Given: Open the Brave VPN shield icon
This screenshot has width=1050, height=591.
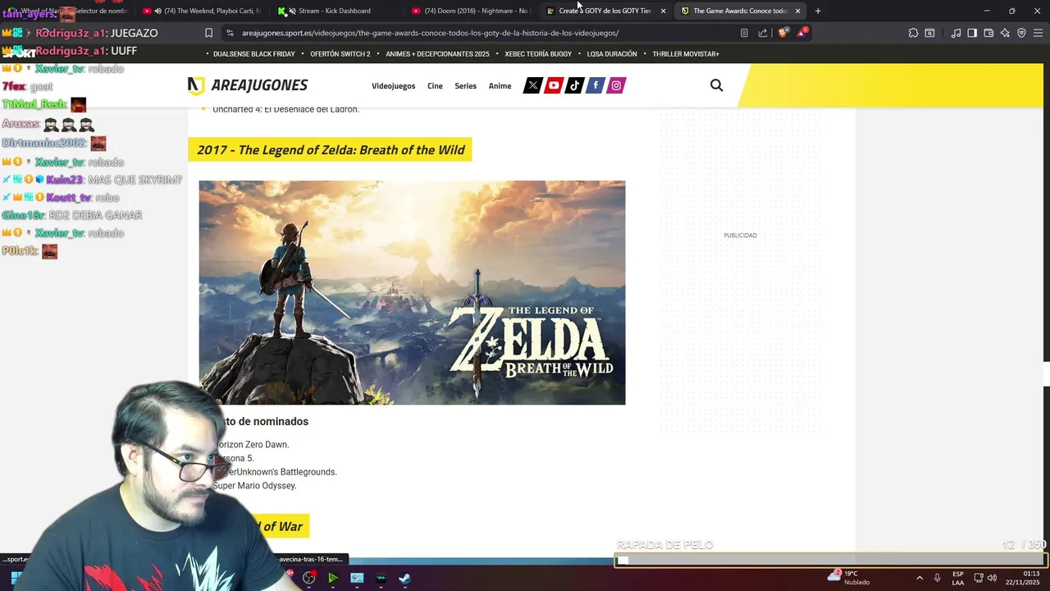Looking at the screenshot, I should (x=1021, y=33).
